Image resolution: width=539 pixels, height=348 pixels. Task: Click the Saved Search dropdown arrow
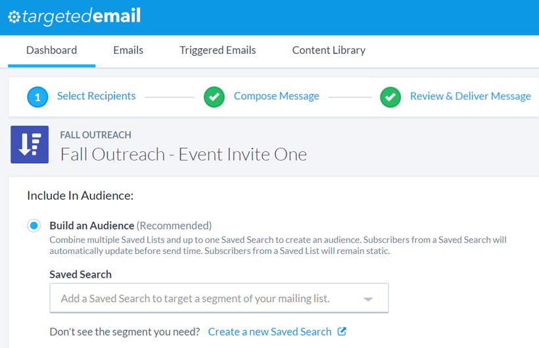click(x=368, y=299)
